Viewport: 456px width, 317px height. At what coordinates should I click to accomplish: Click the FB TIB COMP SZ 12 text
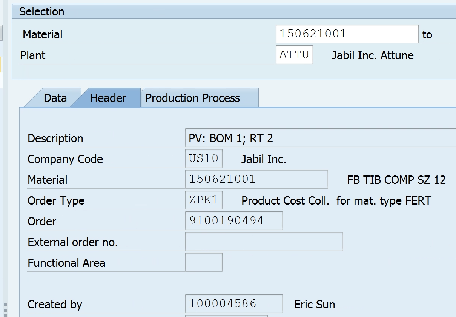[x=396, y=180]
